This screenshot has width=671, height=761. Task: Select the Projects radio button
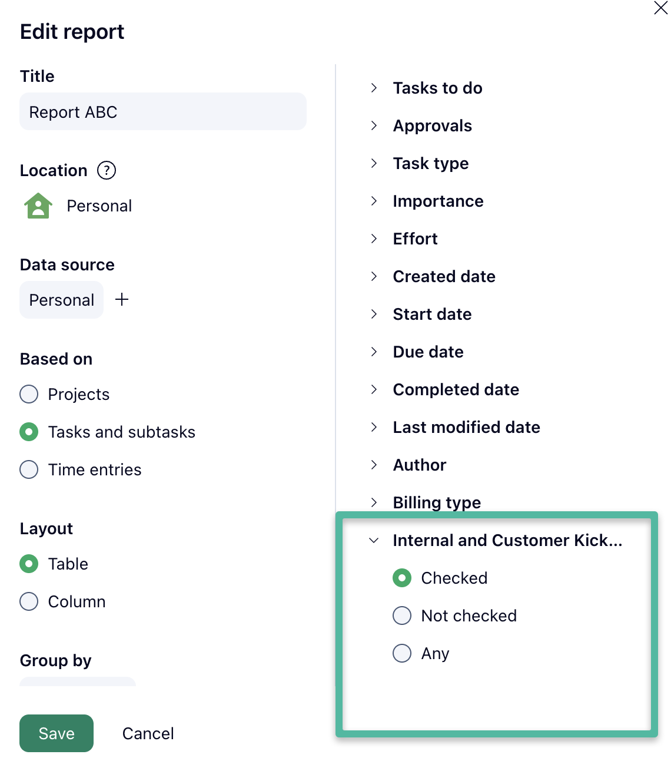[29, 394]
